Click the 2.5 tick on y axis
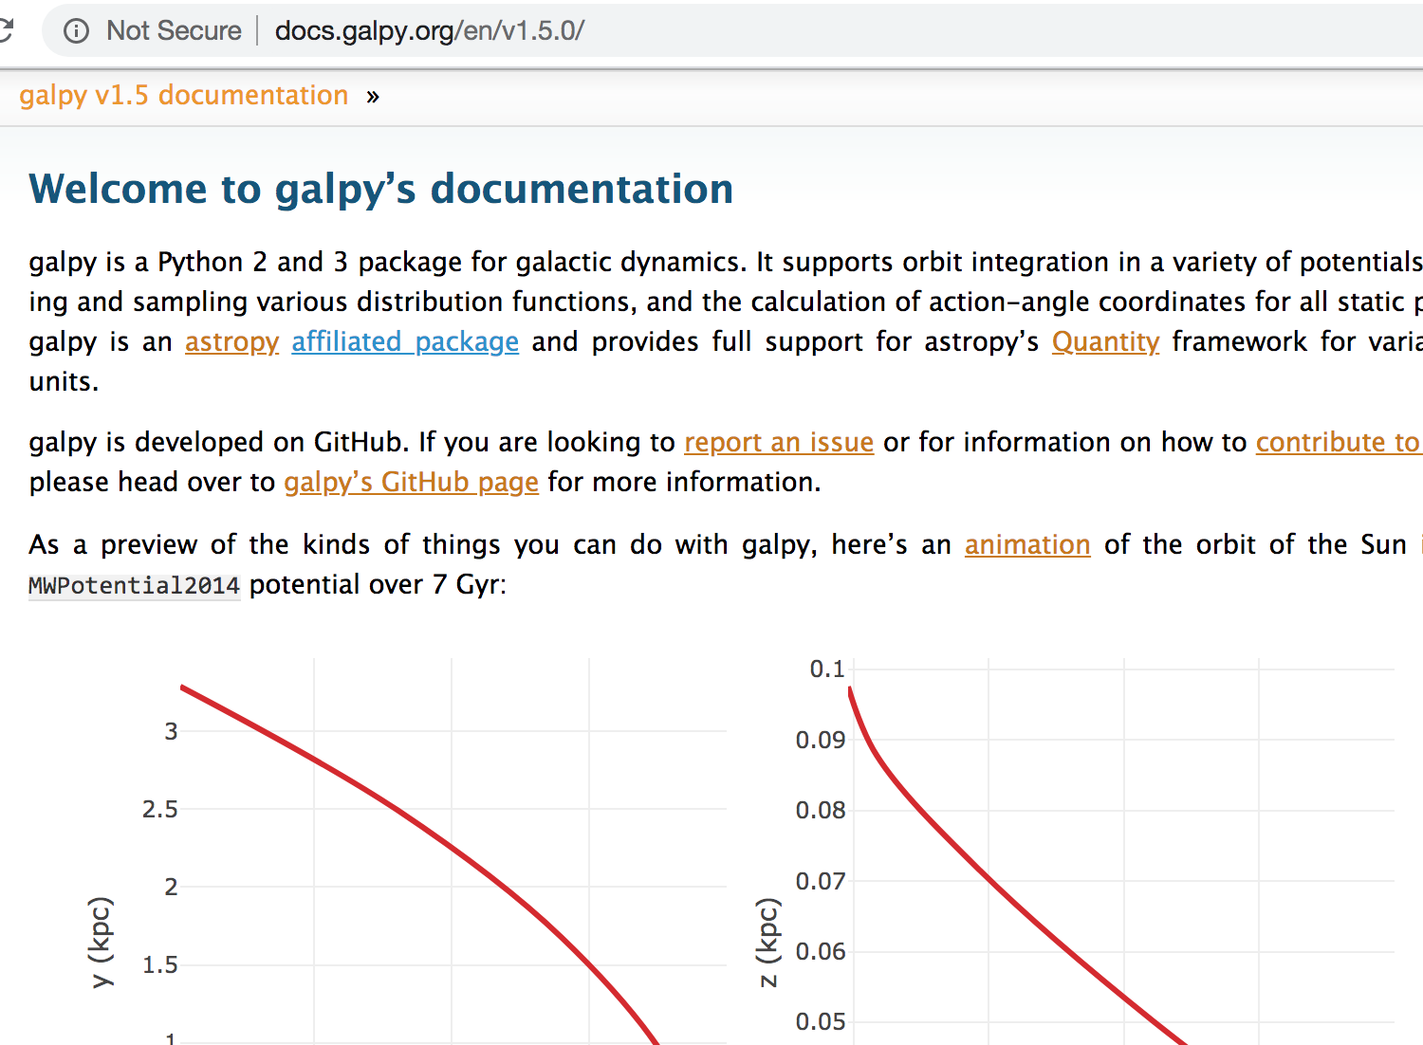1423x1045 pixels. click(x=159, y=809)
